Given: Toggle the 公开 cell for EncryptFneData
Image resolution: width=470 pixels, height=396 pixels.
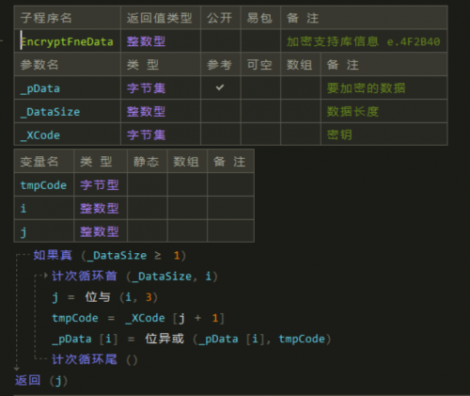Looking at the screenshot, I should 221,41.
